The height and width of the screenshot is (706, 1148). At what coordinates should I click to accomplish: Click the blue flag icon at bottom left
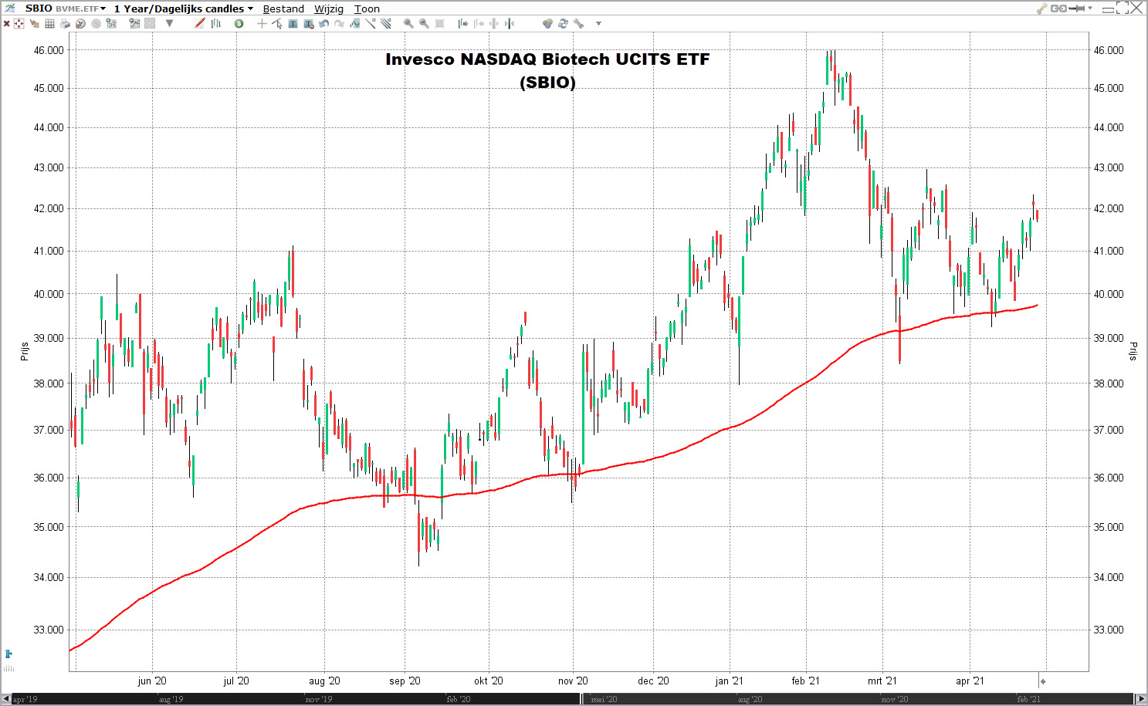coord(8,654)
